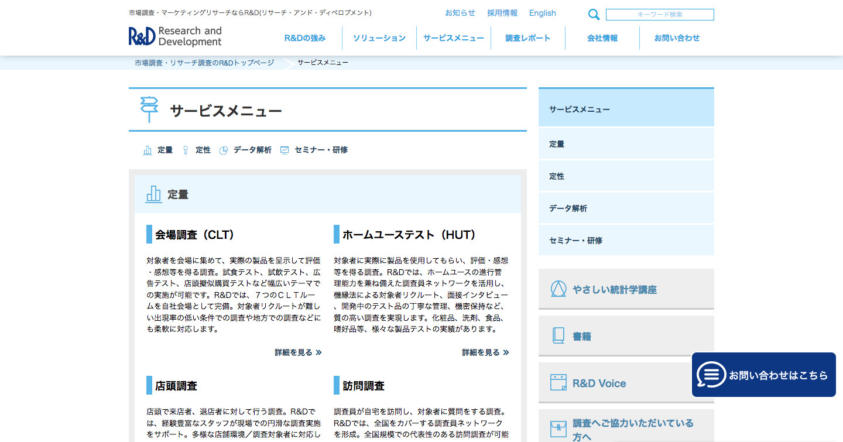843x442 pixels.
Task: Click the search magnifier icon
Action: (594, 15)
